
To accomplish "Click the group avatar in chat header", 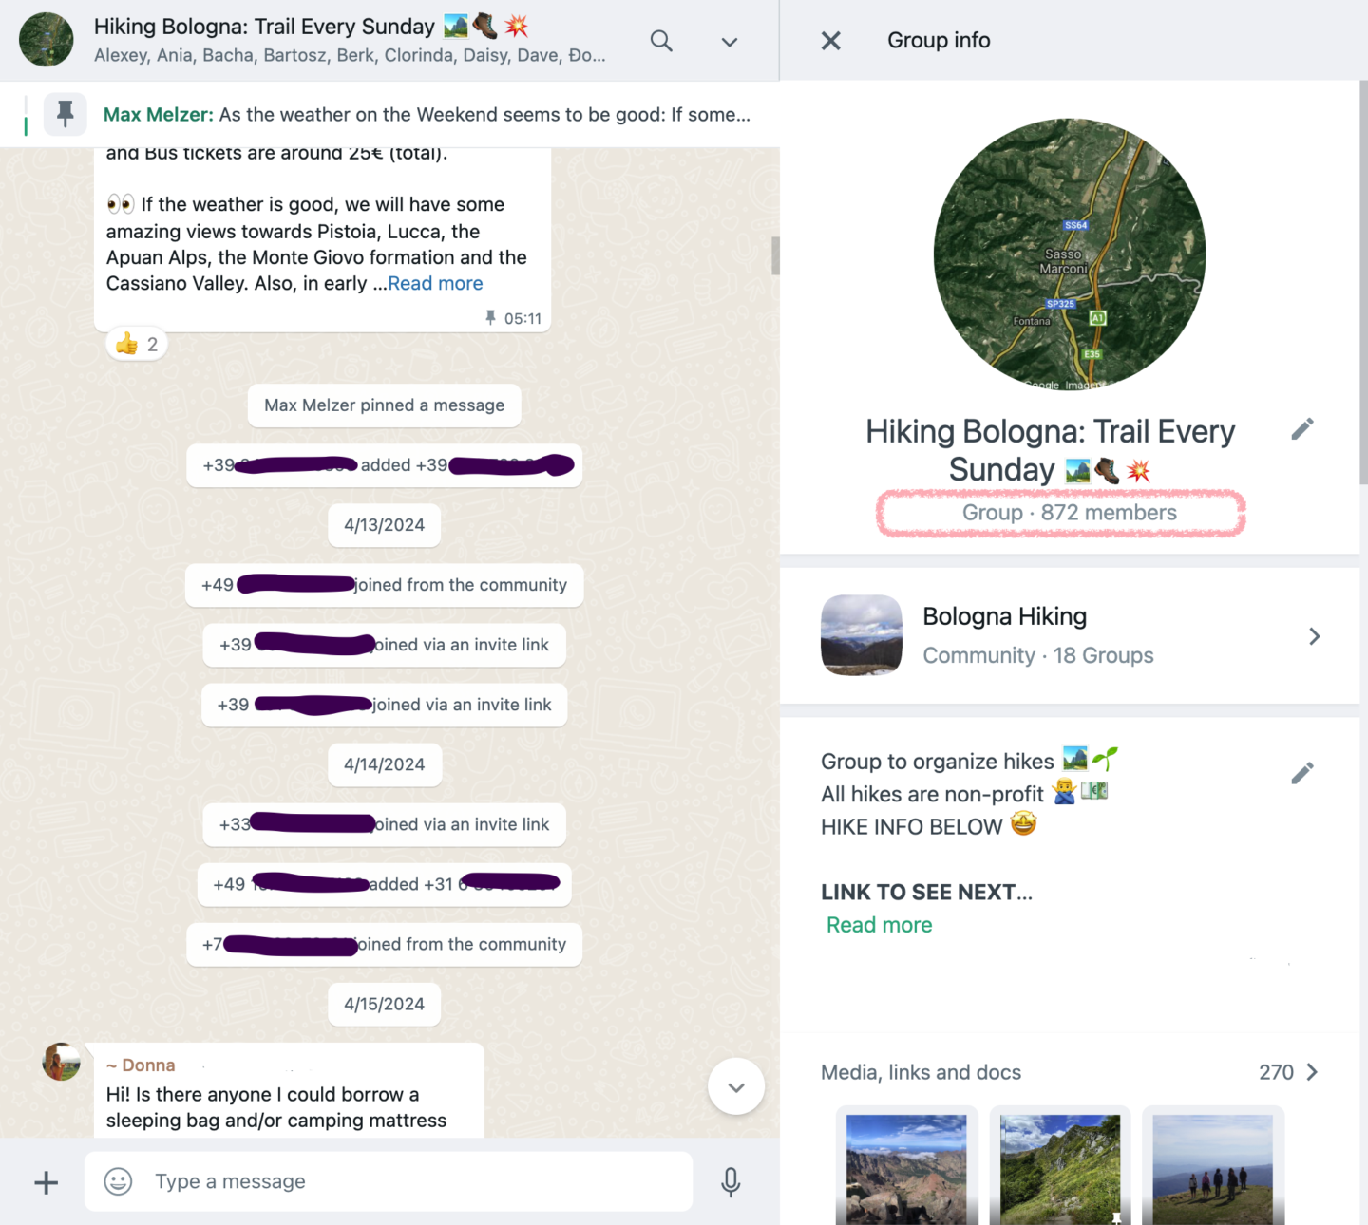I will pos(46,40).
